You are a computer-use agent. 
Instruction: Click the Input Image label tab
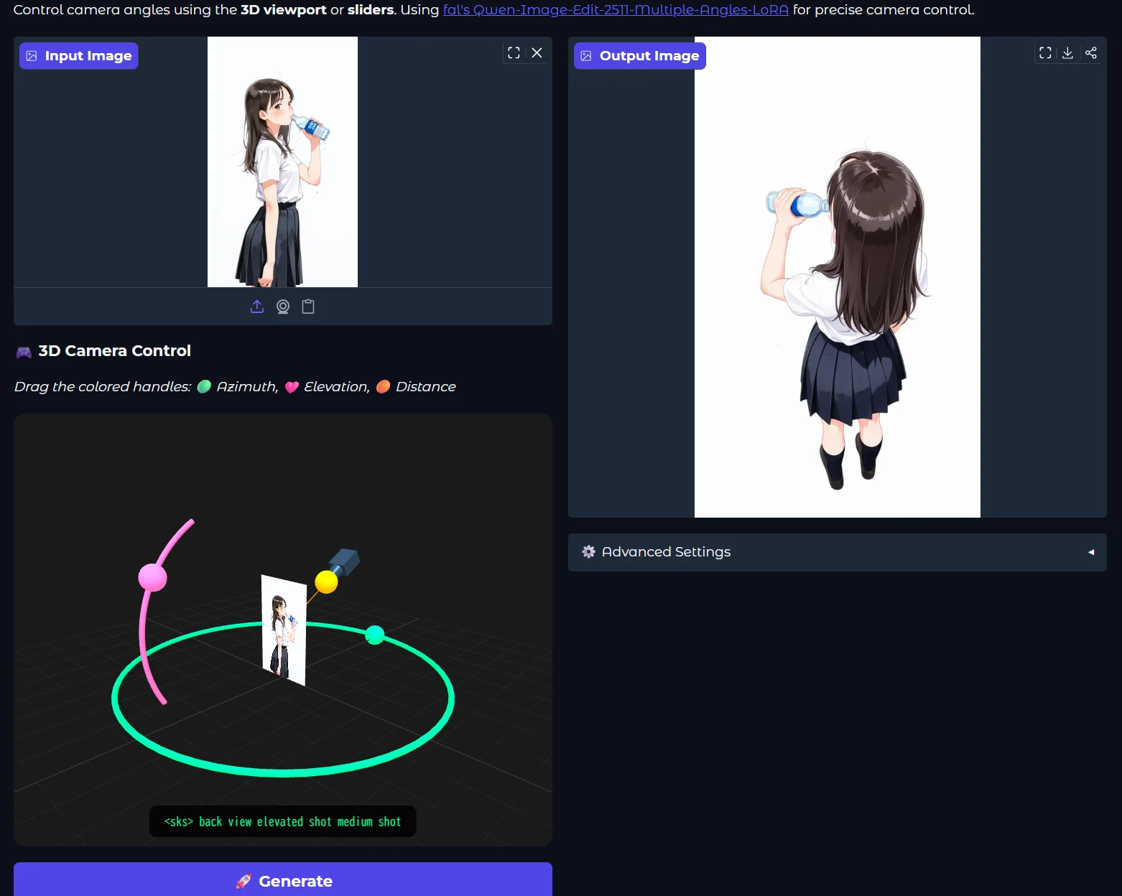(79, 56)
